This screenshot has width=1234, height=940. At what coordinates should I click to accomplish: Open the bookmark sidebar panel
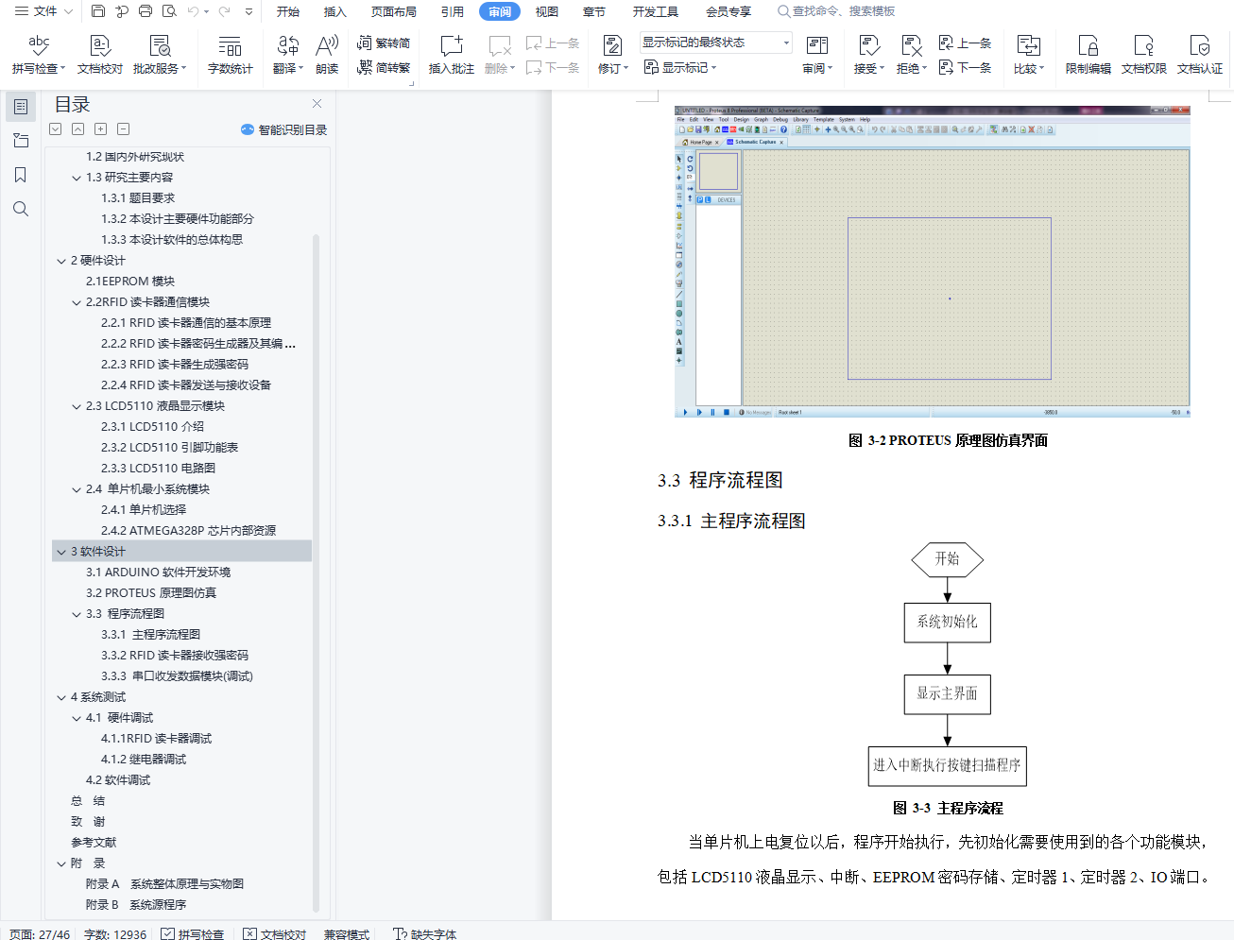(21, 175)
